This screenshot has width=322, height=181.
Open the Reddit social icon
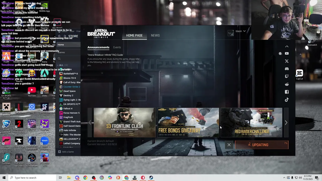click(x=287, y=84)
